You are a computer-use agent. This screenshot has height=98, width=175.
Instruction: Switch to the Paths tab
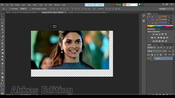click(162, 45)
